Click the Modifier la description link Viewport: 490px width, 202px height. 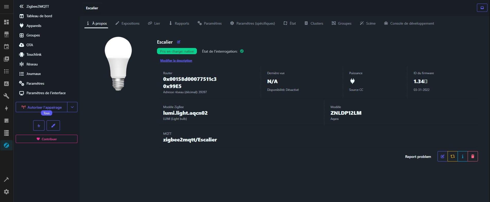[176, 61]
